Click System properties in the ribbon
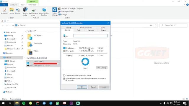 pos(66,12)
